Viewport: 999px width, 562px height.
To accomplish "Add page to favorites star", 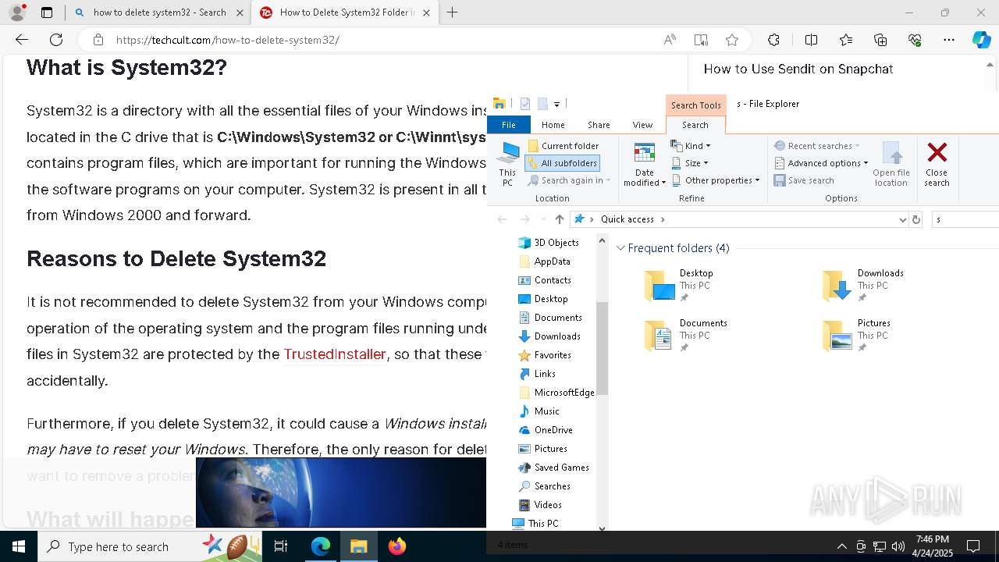I will pyautogui.click(x=732, y=40).
